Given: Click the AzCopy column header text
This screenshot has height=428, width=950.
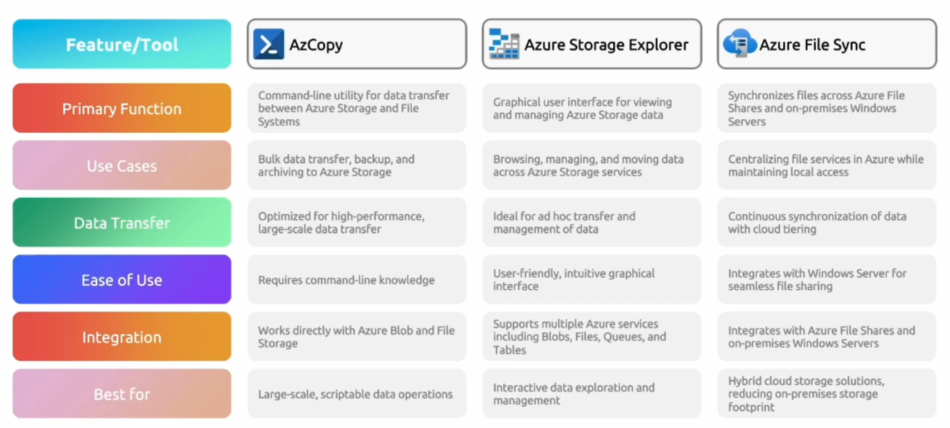Looking at the screenshot, I should coord(316,44).
